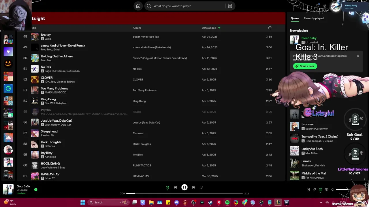
Task: Open Liked Songs heart playlist in sidebar
Action: [x=8, y=52]
